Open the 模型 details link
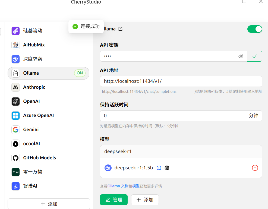The width and height of the screenshot is (268, 209). [136, 186]
